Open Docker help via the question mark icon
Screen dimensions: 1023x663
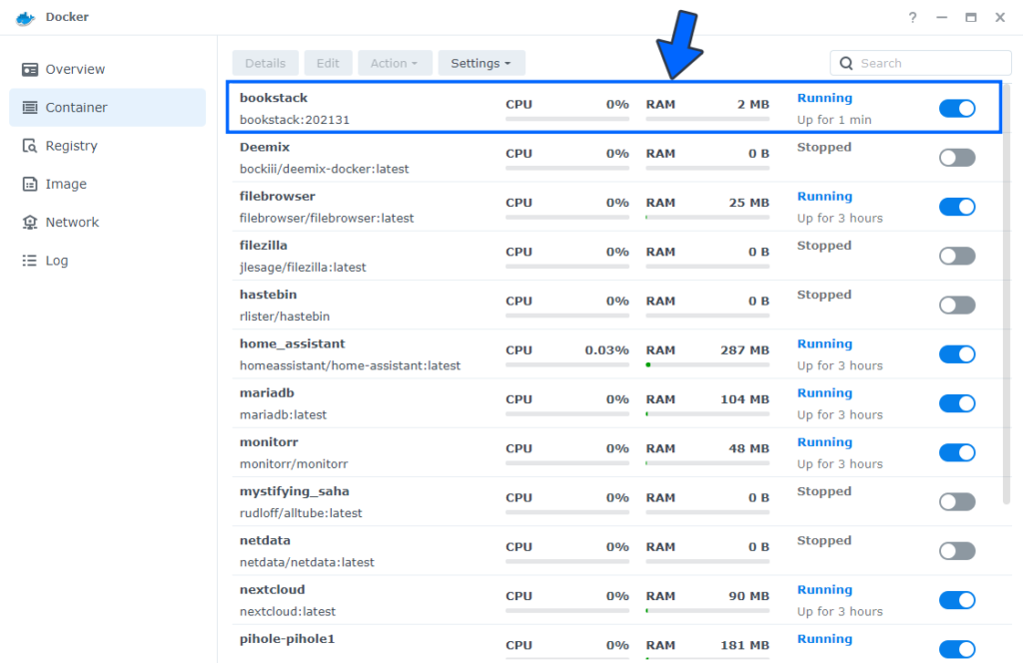(x=912, y=17)
